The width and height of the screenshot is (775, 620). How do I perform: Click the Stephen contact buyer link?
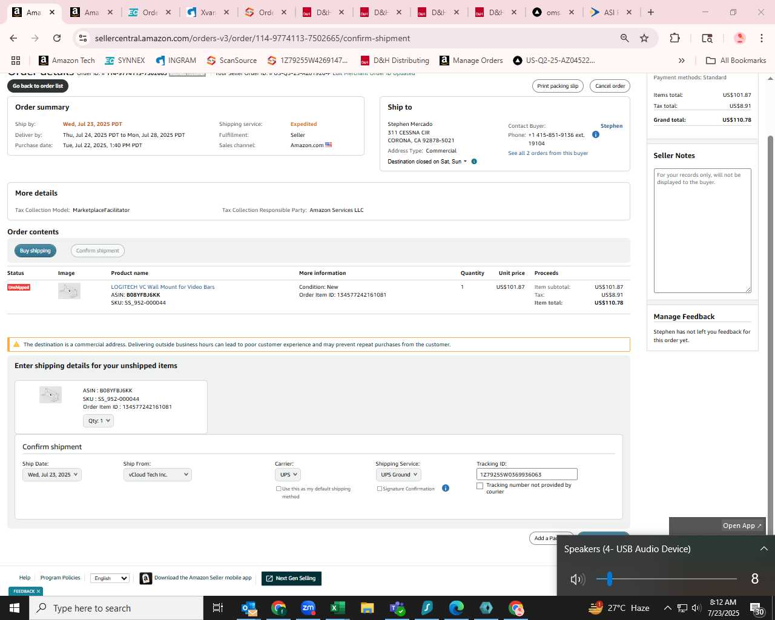612,126
